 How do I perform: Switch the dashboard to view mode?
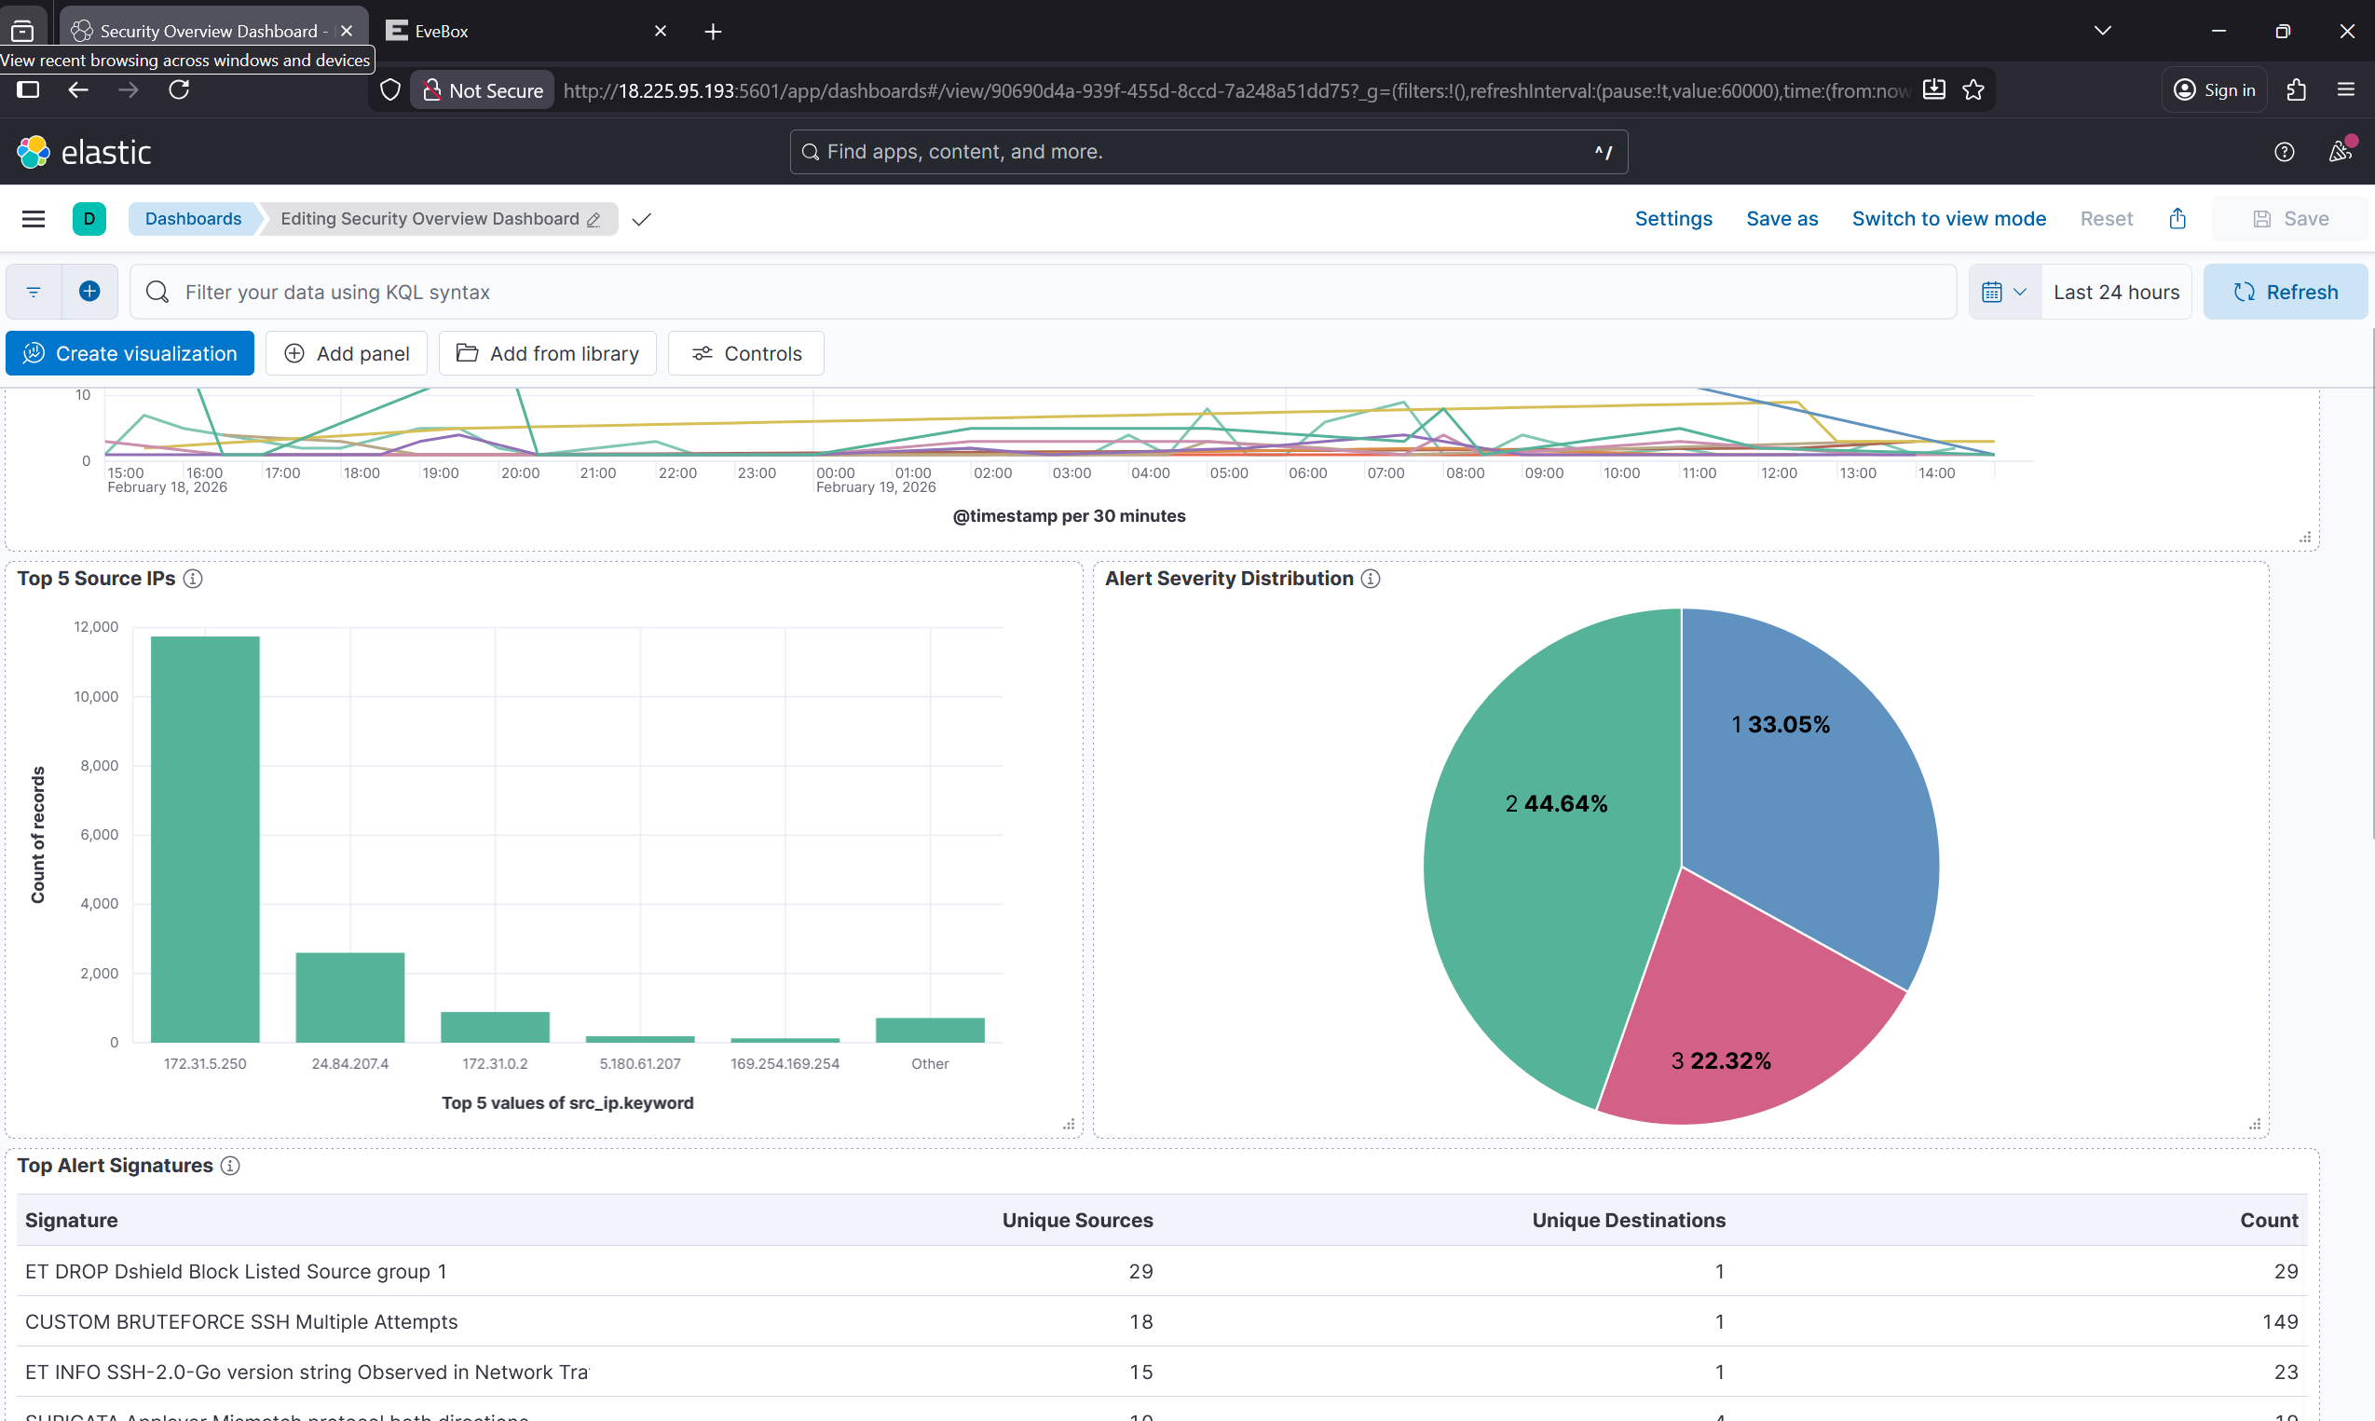pos(1949,218)
